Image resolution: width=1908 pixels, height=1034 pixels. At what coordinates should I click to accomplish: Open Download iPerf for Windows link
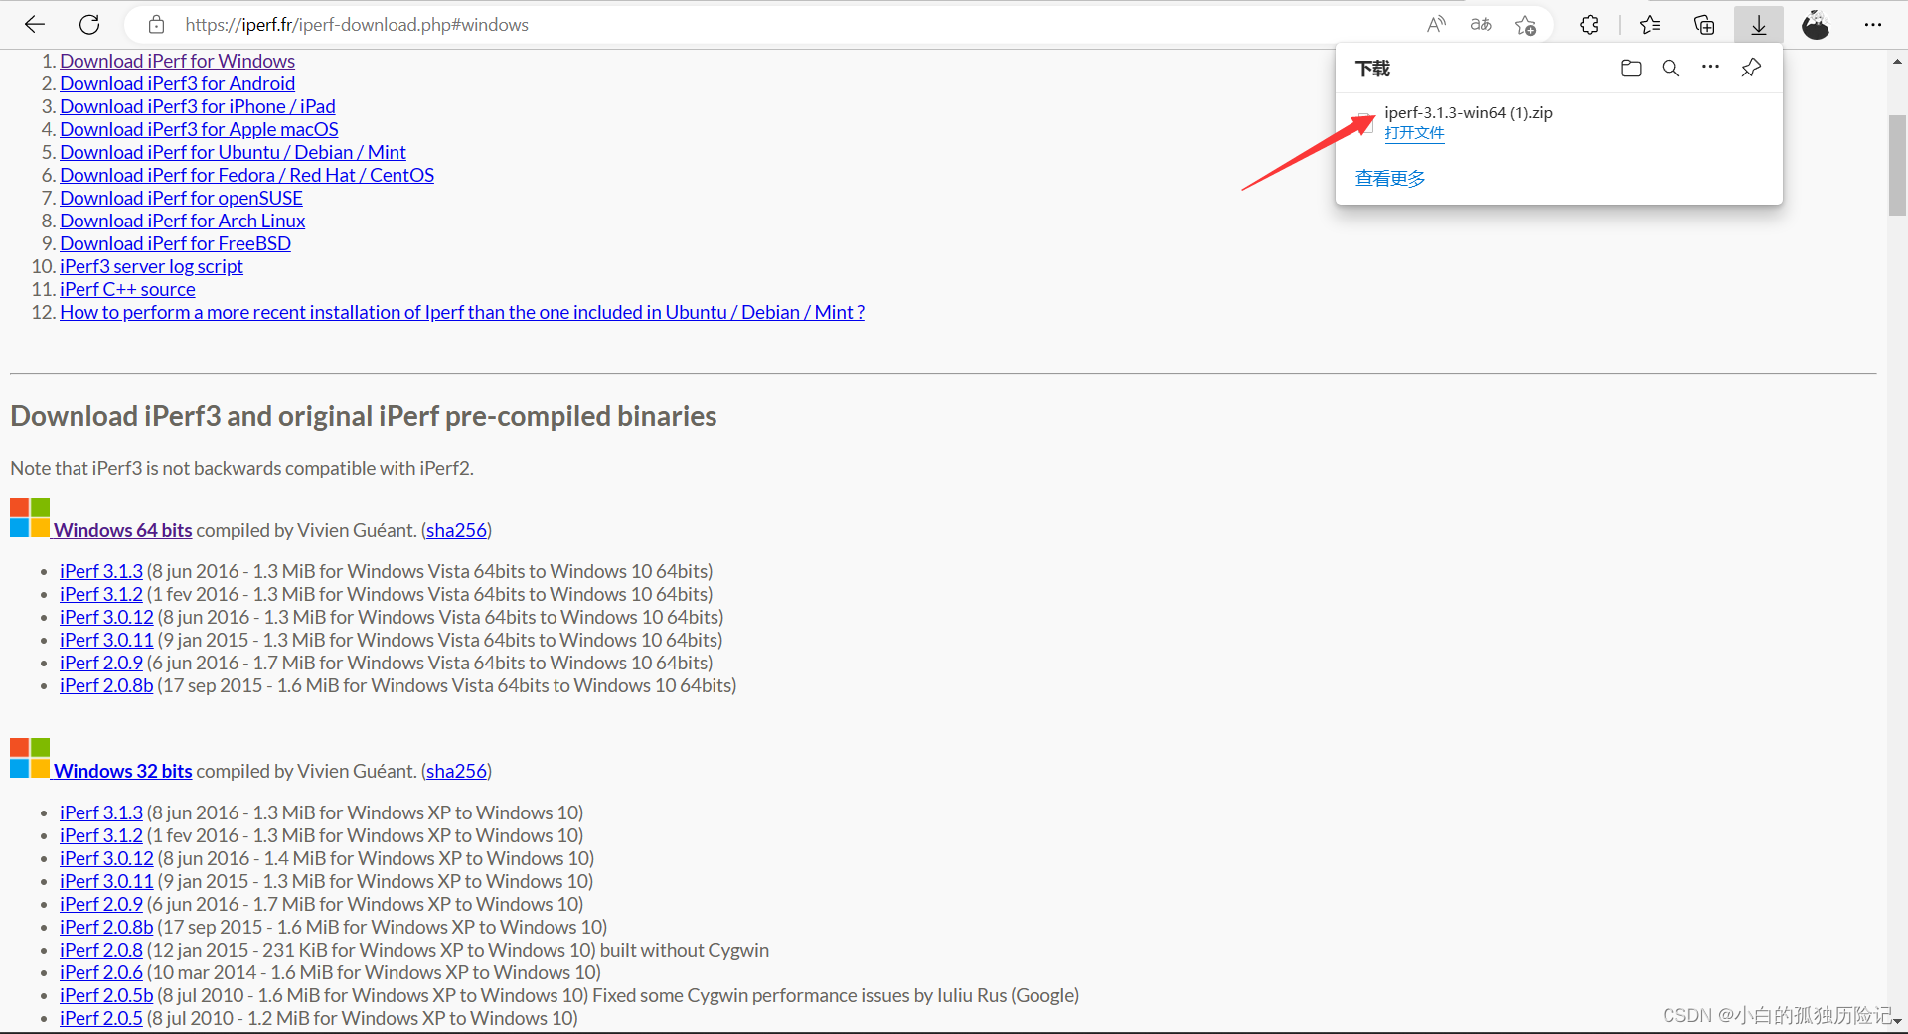177,61
